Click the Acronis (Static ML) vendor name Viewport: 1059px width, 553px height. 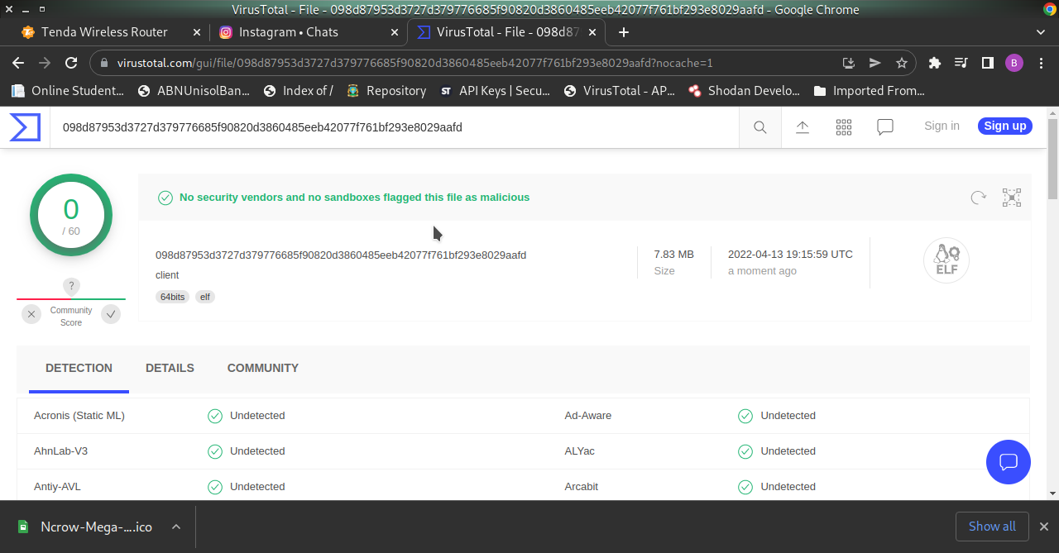[79, 416]
